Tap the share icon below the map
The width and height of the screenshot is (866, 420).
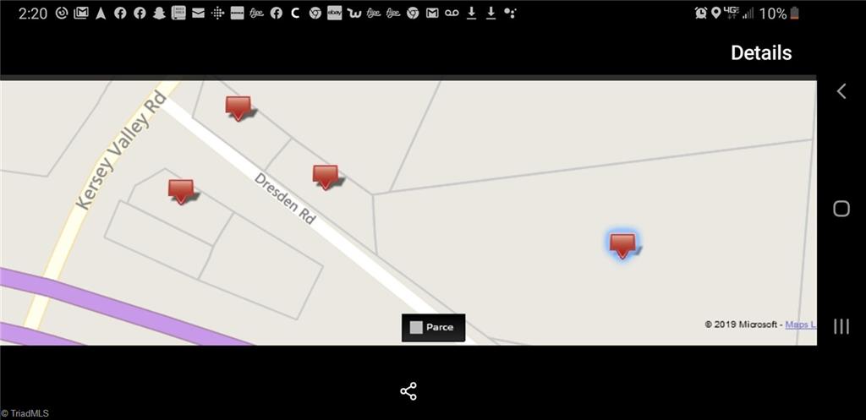coord(408,391)
